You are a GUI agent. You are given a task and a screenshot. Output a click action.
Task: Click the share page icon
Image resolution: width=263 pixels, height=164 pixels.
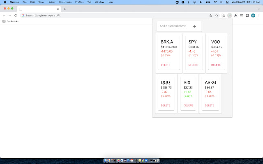(211, 16)
